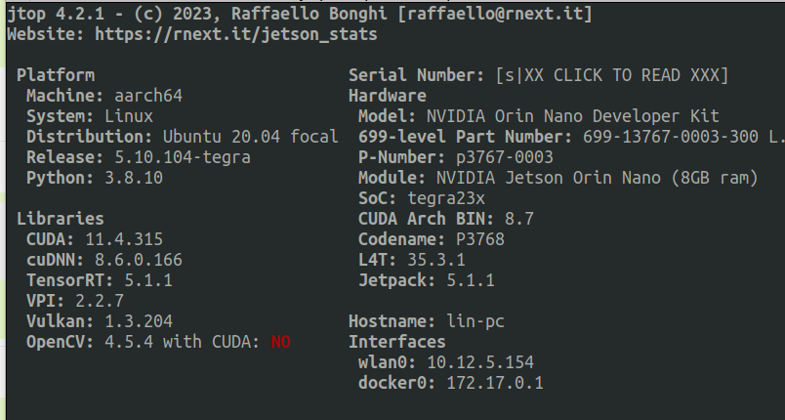The width and height of the screenshot is (785, 420).
Task: Click the Distribution value Ubuntu 20.04 focal
Action: 250,137
